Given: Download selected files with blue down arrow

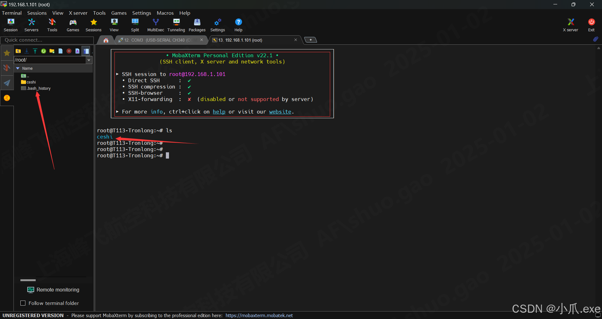Looking at the screenshot, I should point(27,51).
